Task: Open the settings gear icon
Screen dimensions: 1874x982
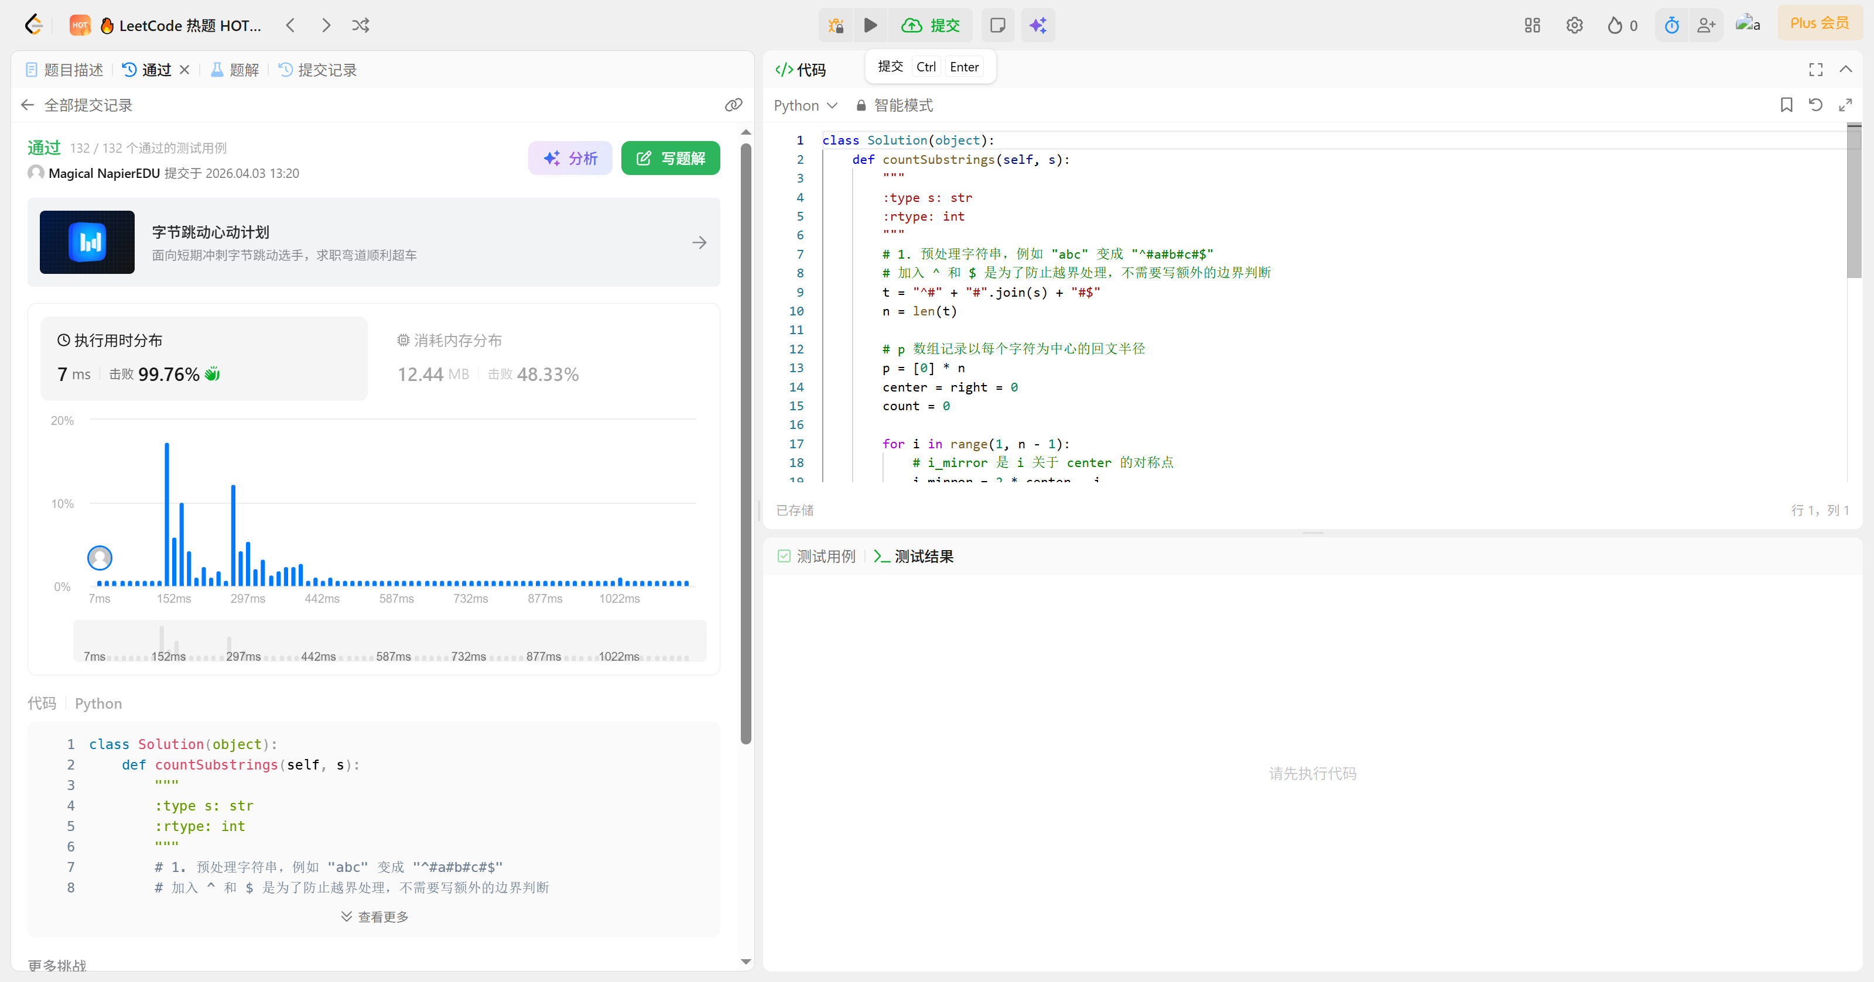Action: click(x=1574, y=25)
